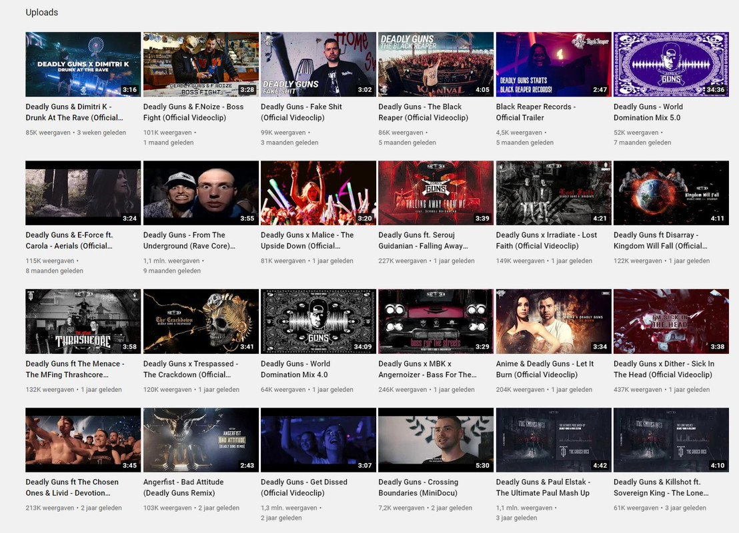Click title 'Deadly Guns ft The Chosen Ones & Livid'
Image resolution: width=739 pixels, height=533 pixels.
pyautogui.click(x=72, y=487)
